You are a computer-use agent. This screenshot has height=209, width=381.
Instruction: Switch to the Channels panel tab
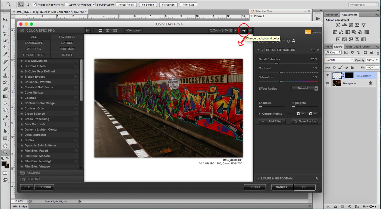point(366,46)
